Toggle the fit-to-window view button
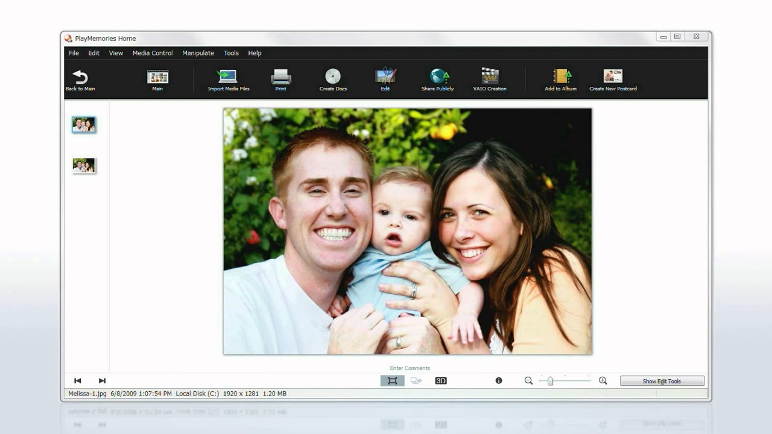Viewport: 772px width, 434px height. [392, 381]
